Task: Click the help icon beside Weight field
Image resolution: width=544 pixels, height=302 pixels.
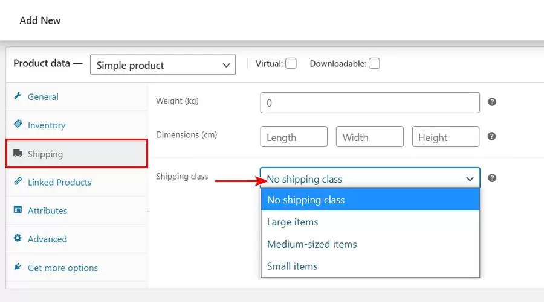Action: tap(492, 102)
